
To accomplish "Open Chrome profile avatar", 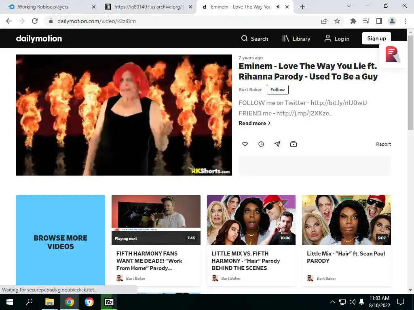I will [x=392, y=21].
